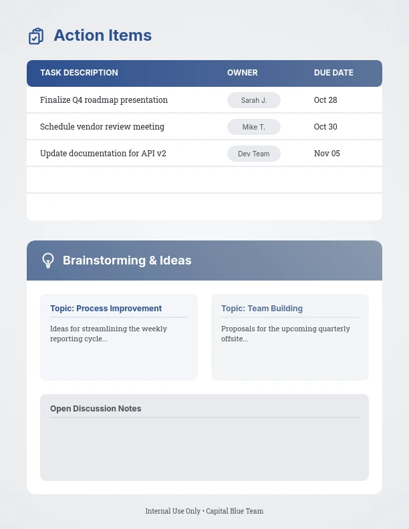Select the Nov 05 due date
409x529 pixels.
click(327, 154)
